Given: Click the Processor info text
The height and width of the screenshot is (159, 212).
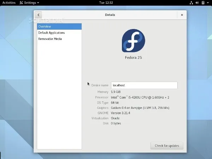Looking at the screenshot, I should pyautogui.click(x=140, y=97).
